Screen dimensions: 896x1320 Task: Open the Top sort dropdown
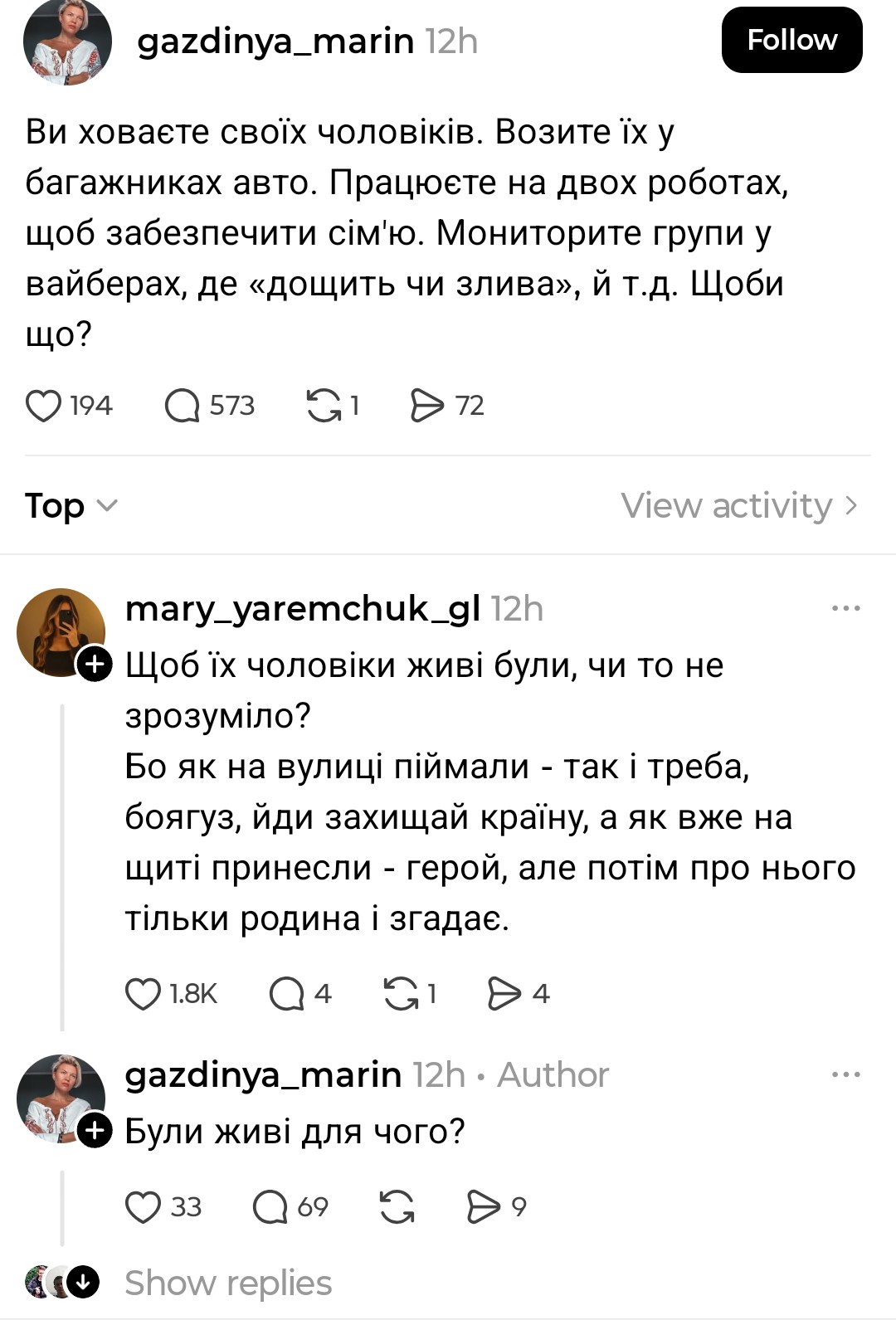tap(71, 505)
